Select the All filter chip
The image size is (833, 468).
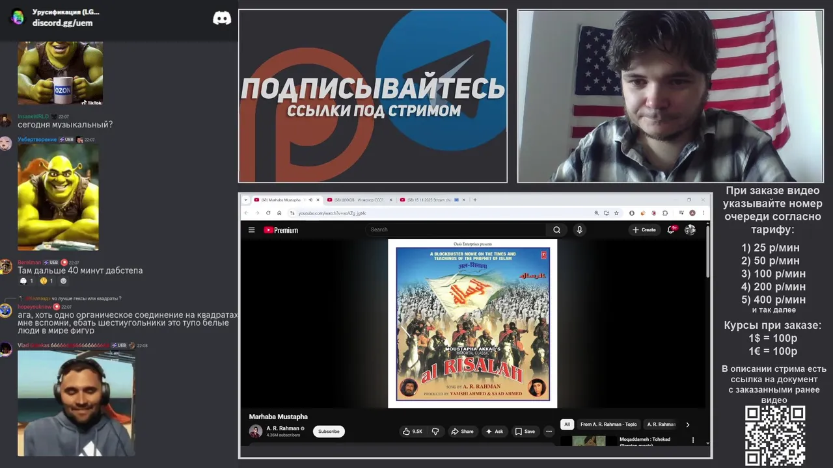coord(567,424)
